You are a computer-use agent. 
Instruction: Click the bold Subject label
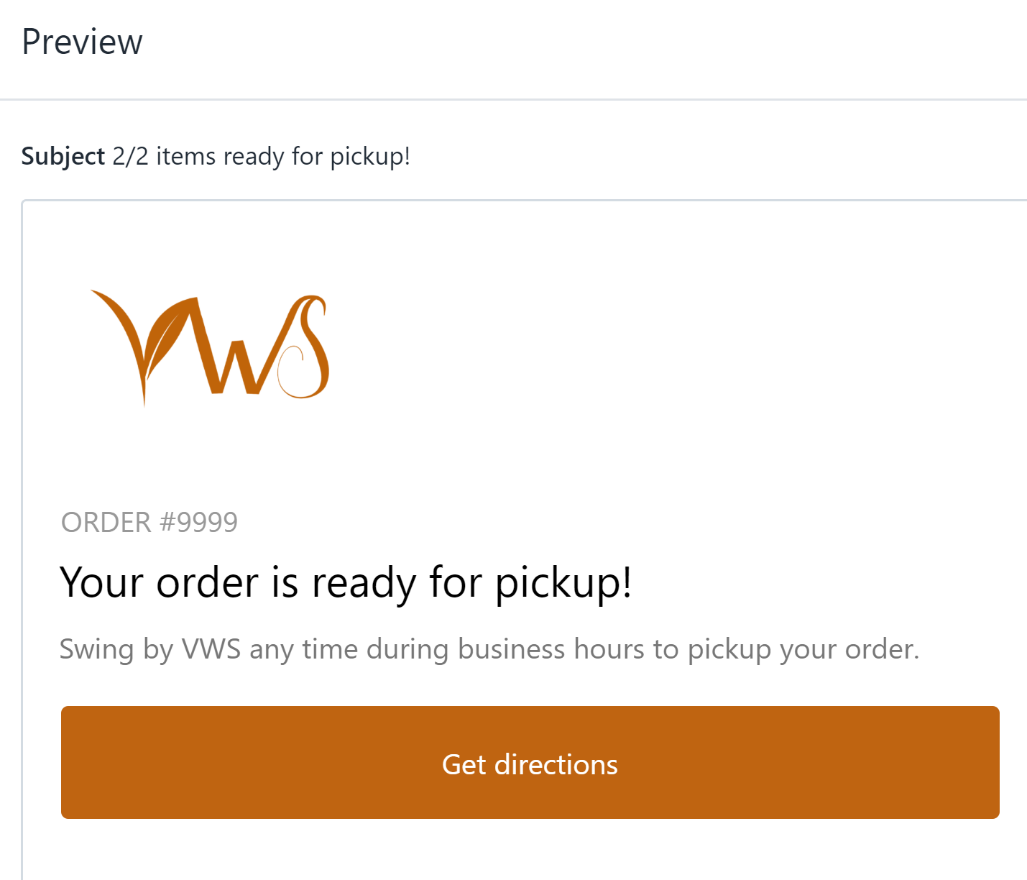63,156
